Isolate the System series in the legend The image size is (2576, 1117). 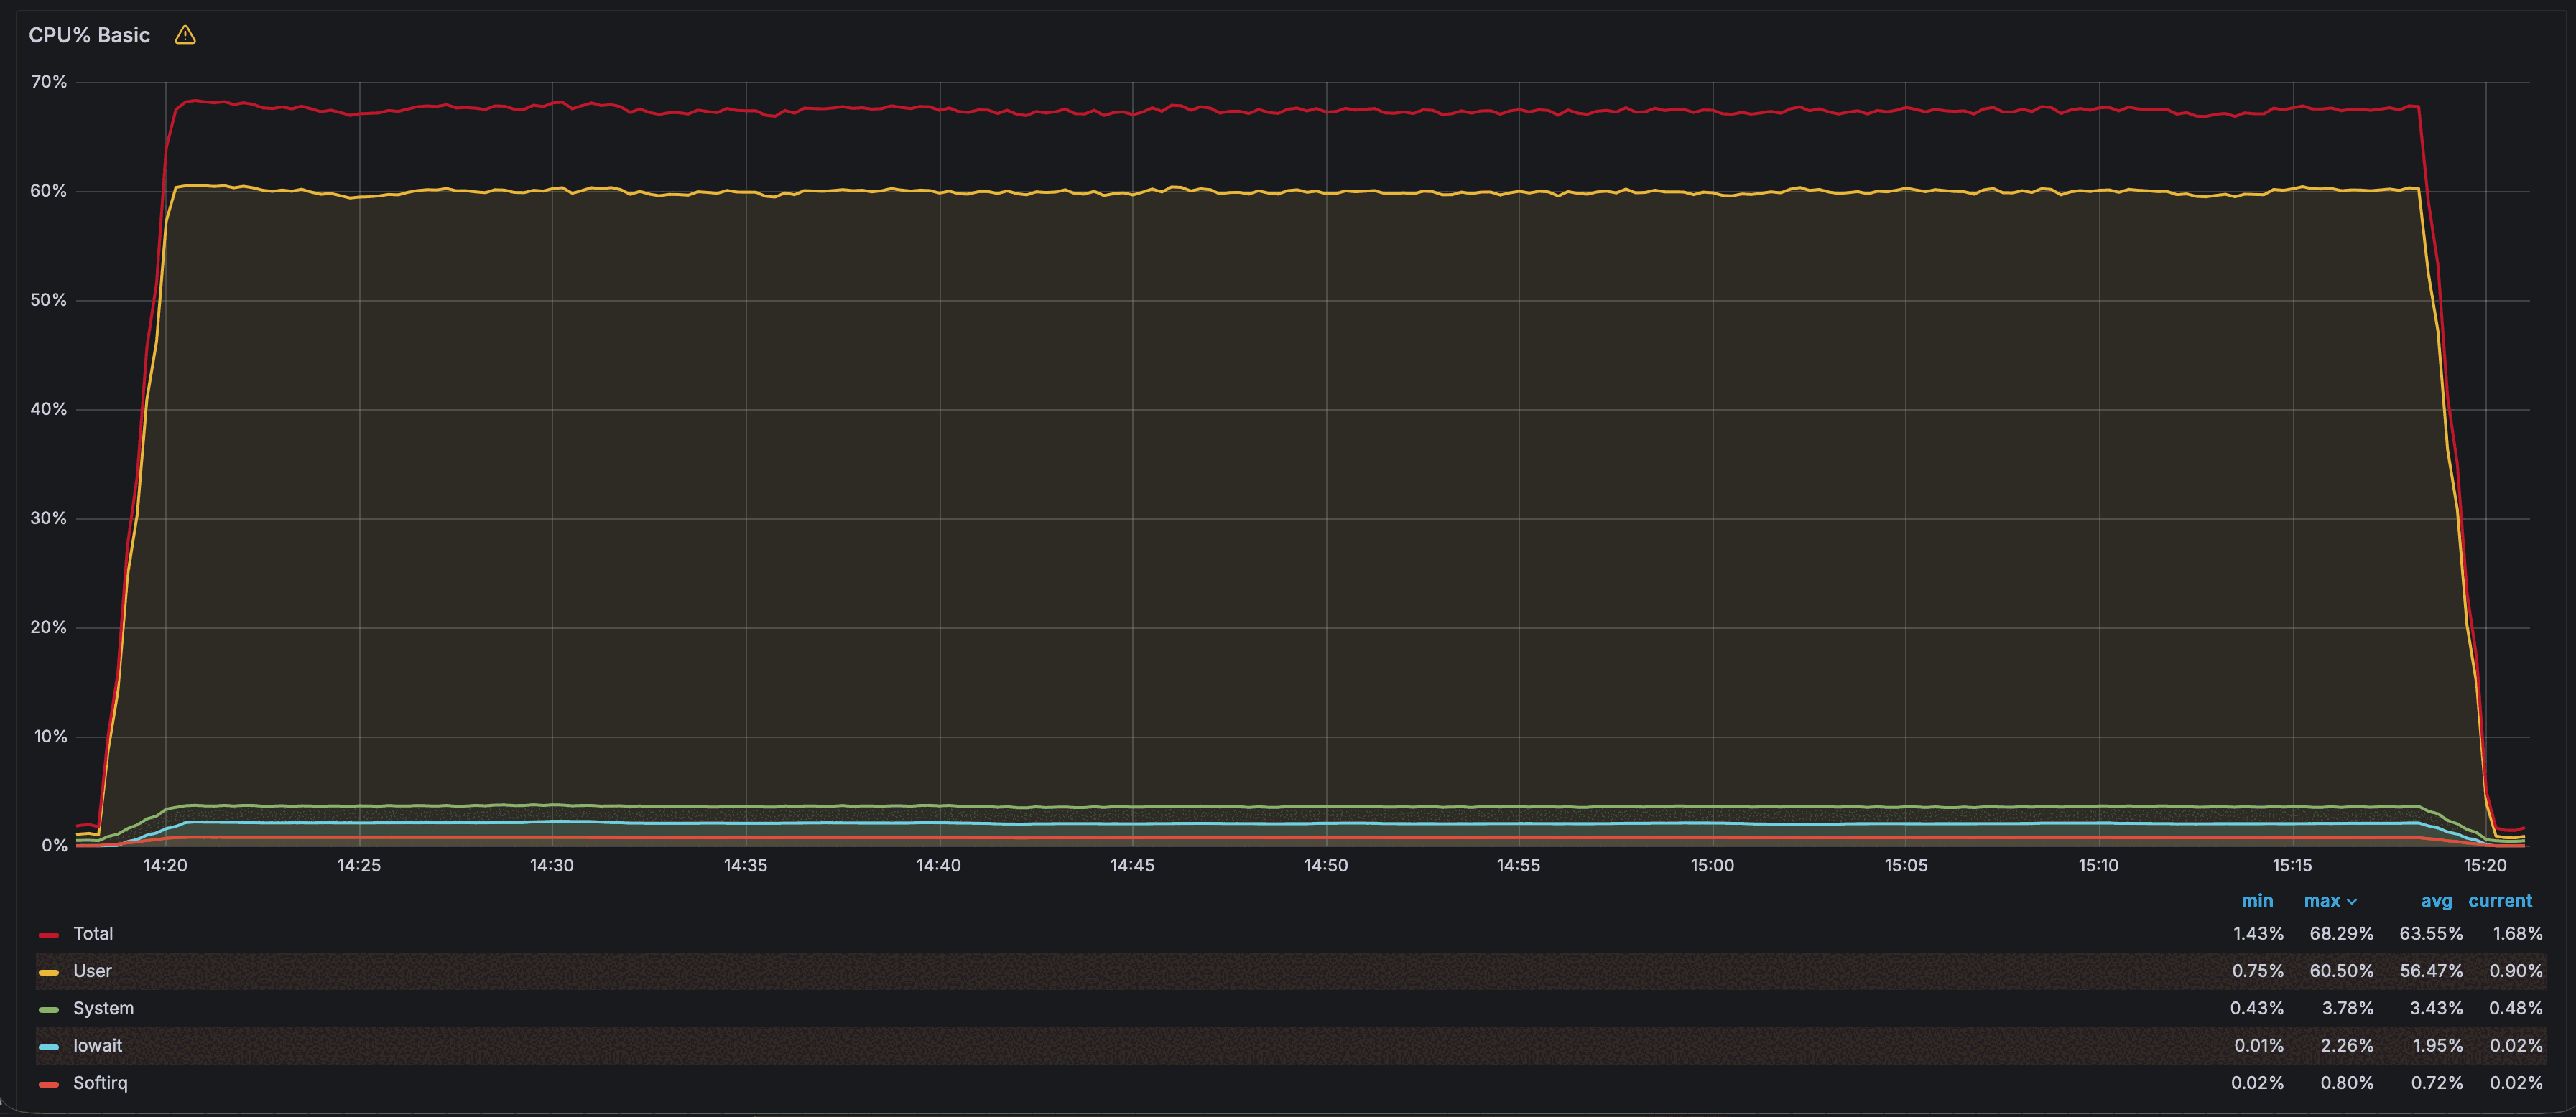point(104,1008)
